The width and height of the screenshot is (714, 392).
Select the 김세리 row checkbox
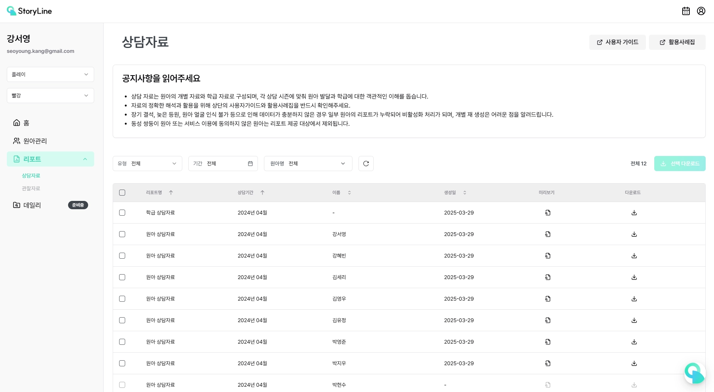point(122,277)
